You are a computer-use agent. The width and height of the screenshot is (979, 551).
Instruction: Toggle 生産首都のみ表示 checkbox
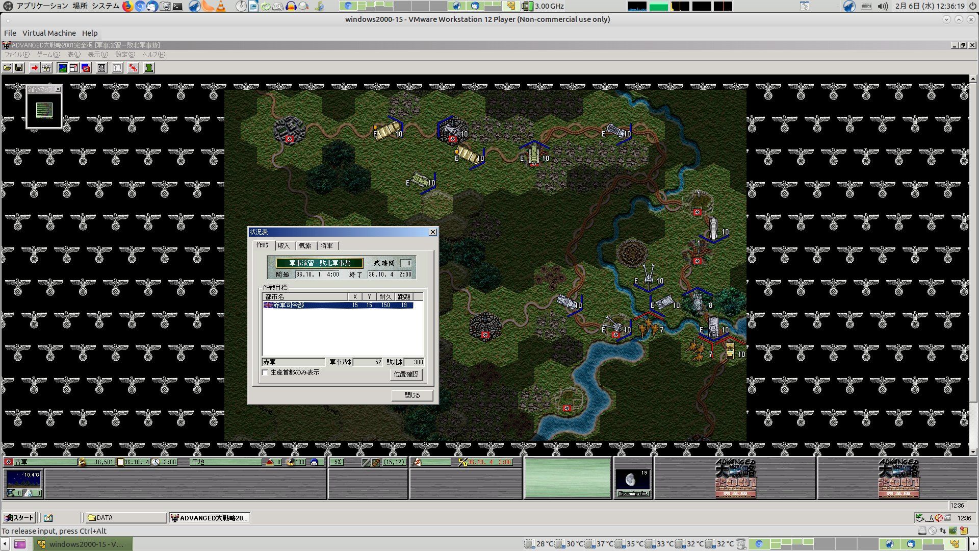[265, 373]
